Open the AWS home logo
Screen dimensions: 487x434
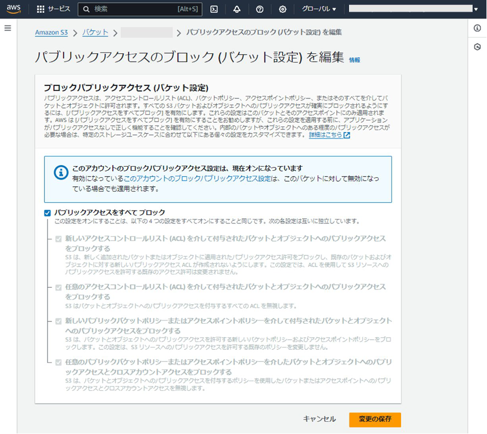13,9
